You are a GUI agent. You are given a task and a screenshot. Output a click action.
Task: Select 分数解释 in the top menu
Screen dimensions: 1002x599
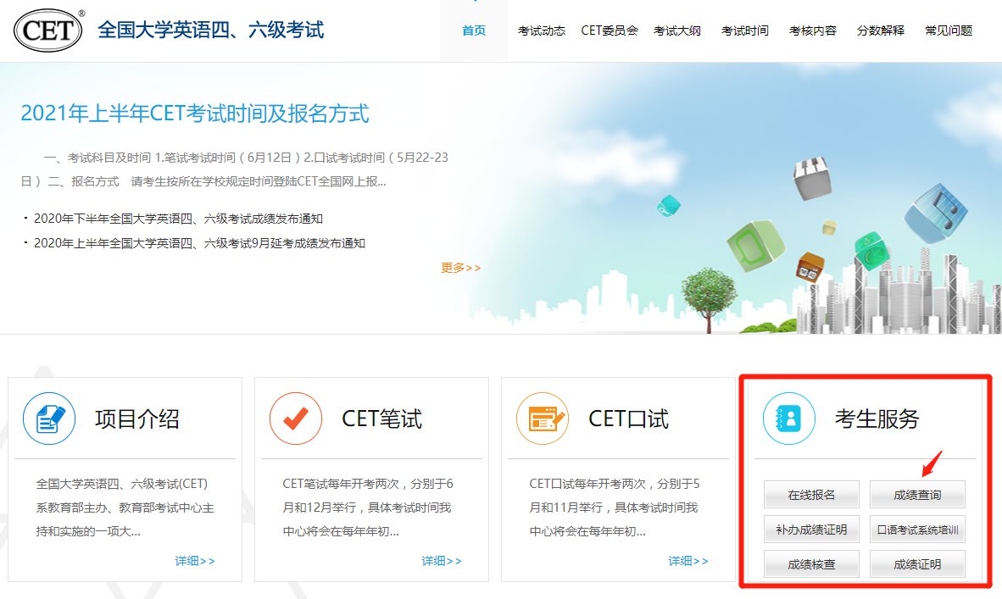[881, 31]
